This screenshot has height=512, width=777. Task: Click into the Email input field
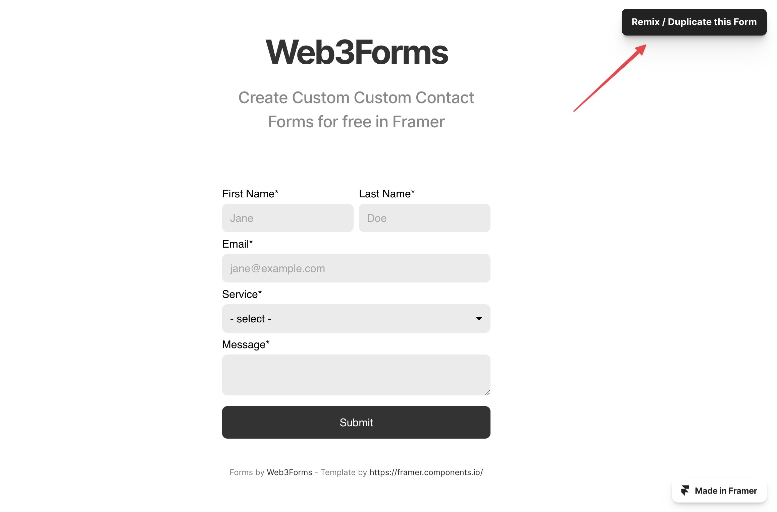356,268
